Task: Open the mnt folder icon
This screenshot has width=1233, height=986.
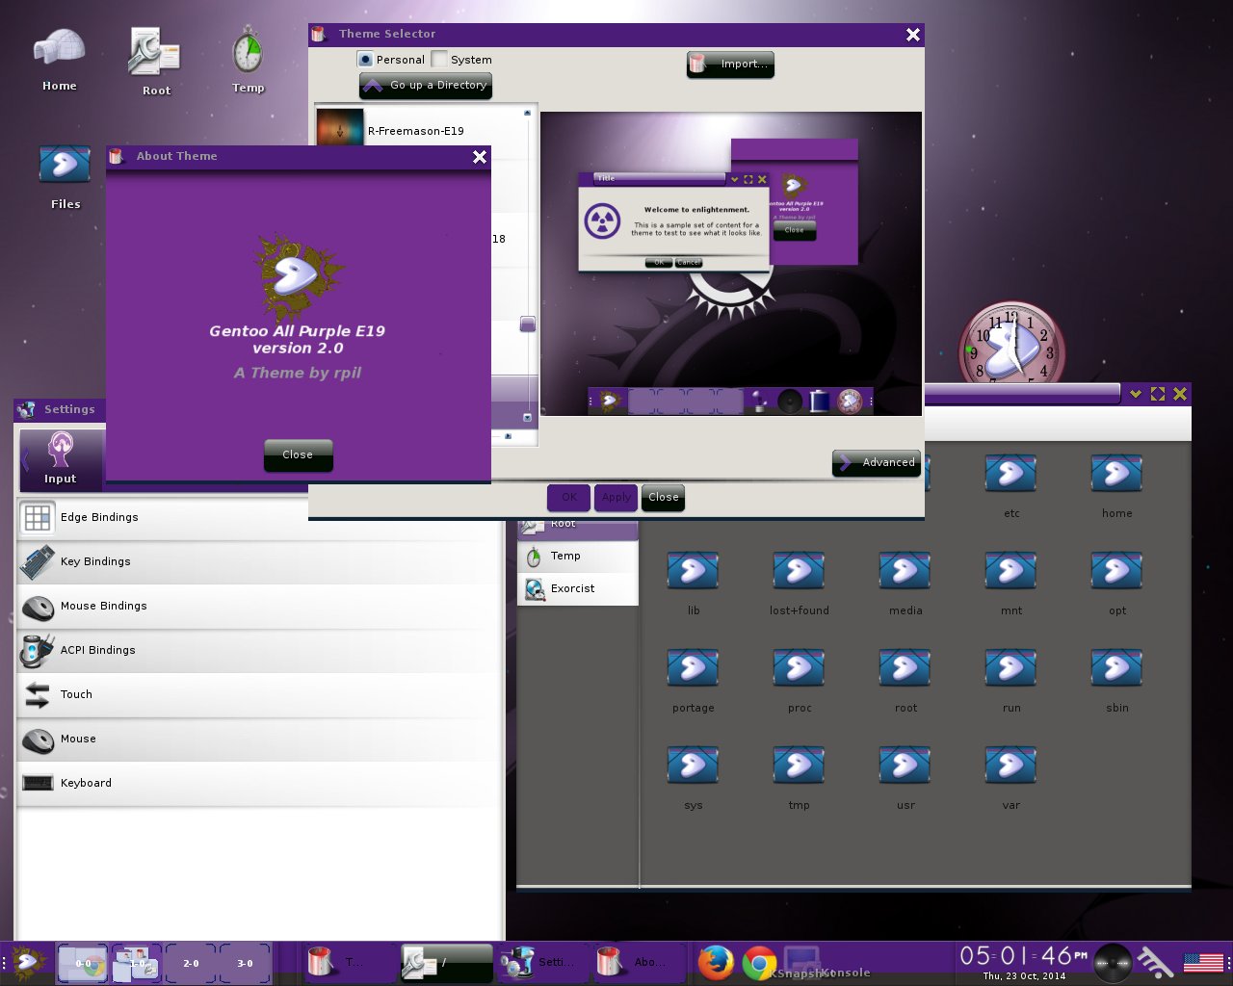Action: pyautogui.click(x=1010, y=570)
